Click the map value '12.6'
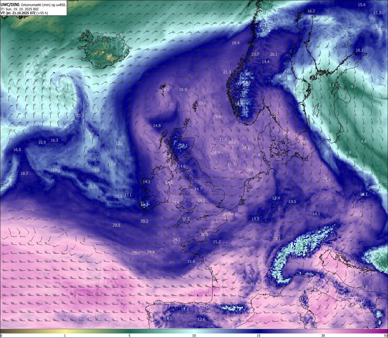Screen dimensions: 388x338 [201, 319]
